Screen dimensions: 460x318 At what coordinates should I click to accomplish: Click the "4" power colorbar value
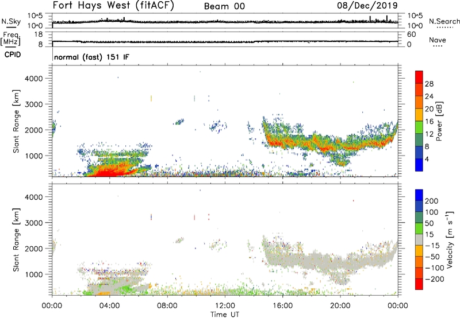[x=427, y=159]
